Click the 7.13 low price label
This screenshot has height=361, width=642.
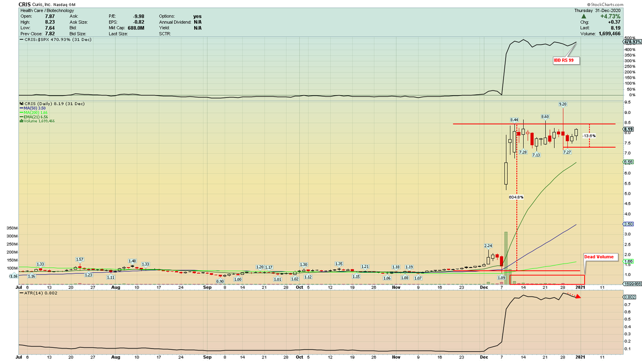[536, 155]
